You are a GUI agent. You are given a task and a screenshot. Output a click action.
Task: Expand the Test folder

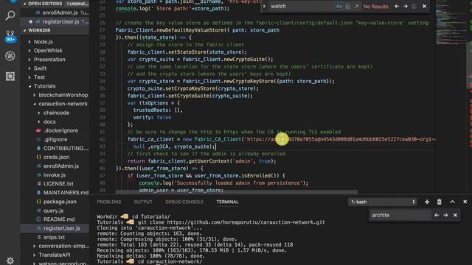55,77
